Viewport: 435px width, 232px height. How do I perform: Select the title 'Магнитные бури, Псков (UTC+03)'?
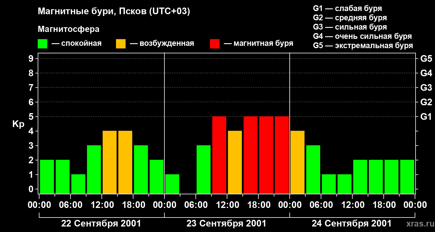[114, 12]
